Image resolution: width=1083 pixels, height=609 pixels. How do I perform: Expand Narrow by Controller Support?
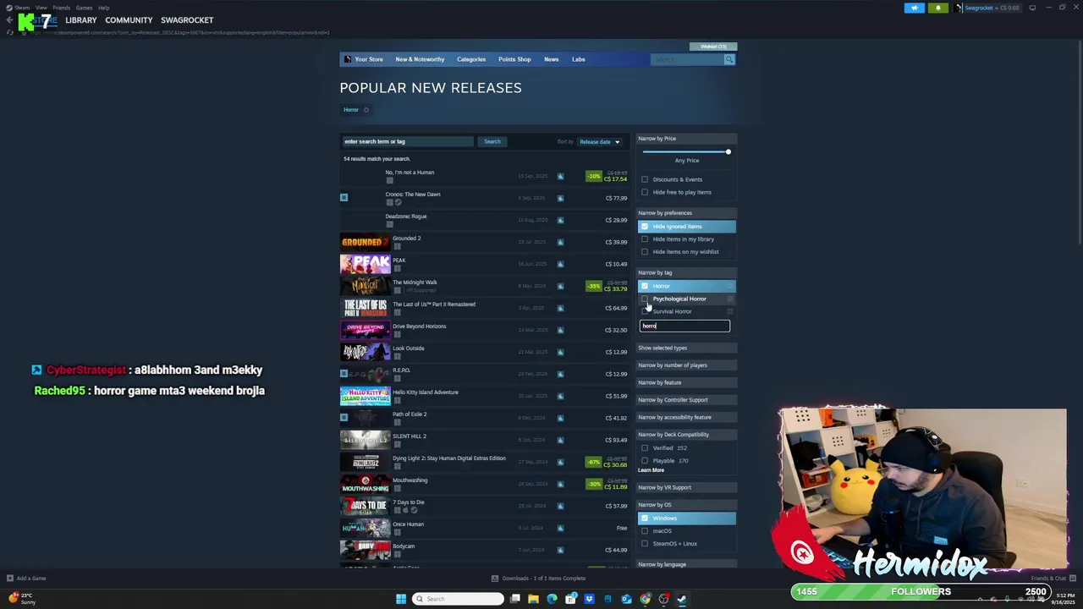pos(686,400)
